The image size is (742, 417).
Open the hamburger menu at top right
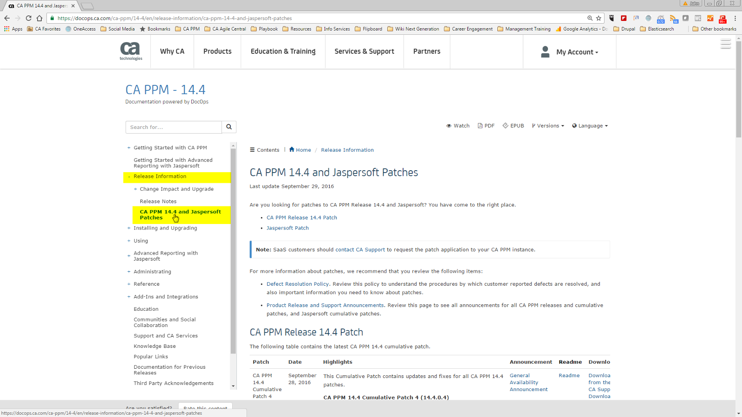point(725,44)
